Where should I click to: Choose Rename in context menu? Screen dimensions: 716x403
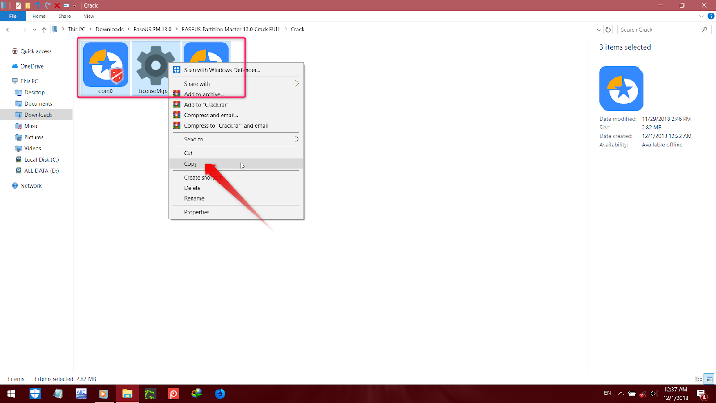pyautogui.click(x=236, y=198)
